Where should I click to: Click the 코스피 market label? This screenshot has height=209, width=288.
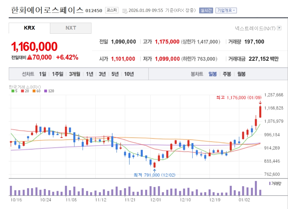point(112,10)
